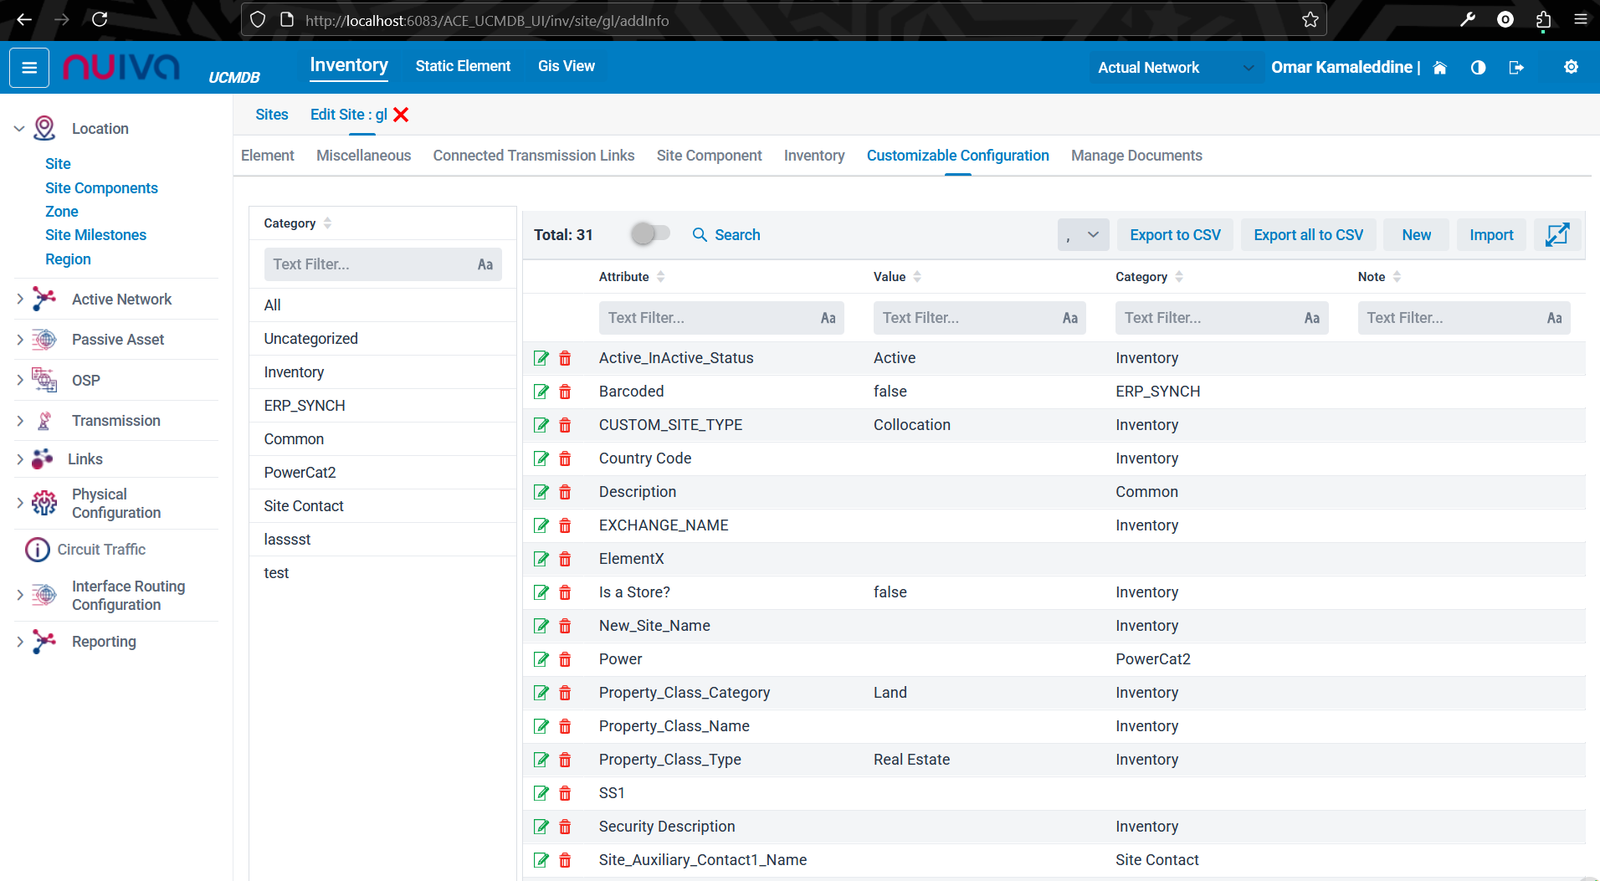Open the Site Milestones link
The height and width of the screenshot is (881, 1600).
coord(95,235)
